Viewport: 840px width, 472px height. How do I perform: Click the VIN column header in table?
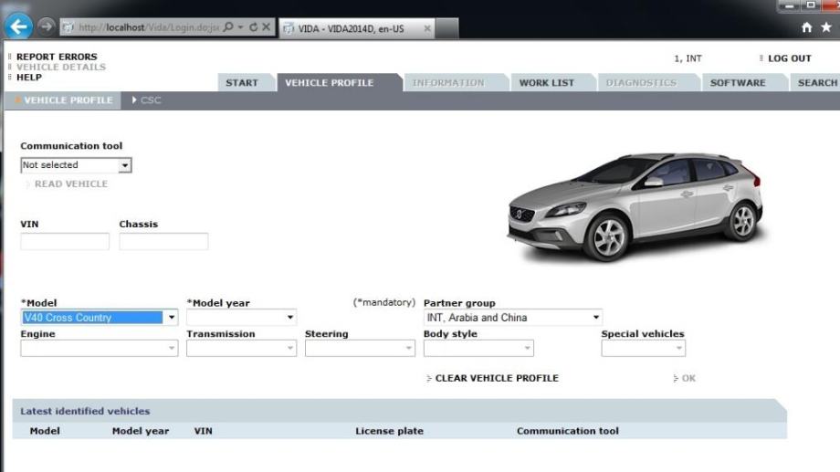pyautogui.click(x=203, y=431)
